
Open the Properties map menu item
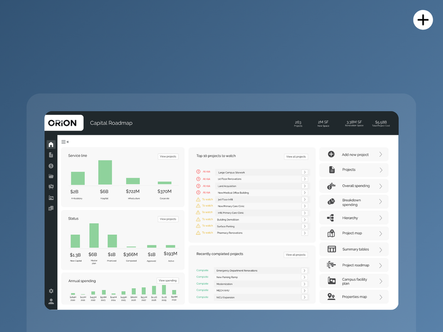coord(354,296)
